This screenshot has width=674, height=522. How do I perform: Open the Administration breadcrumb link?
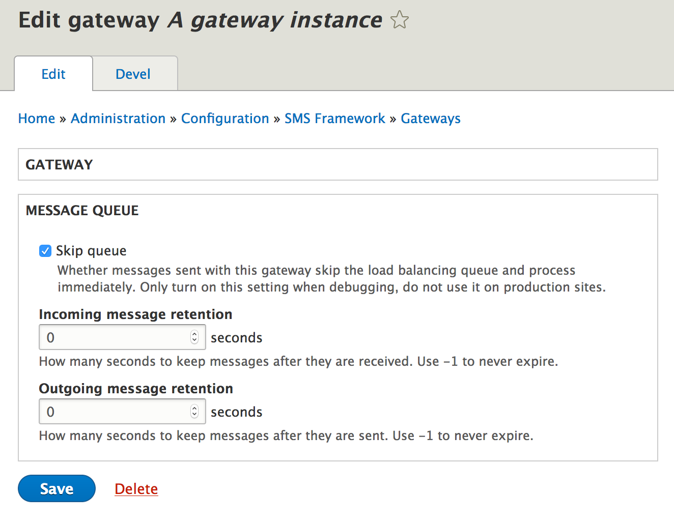(x=118, y=119)
